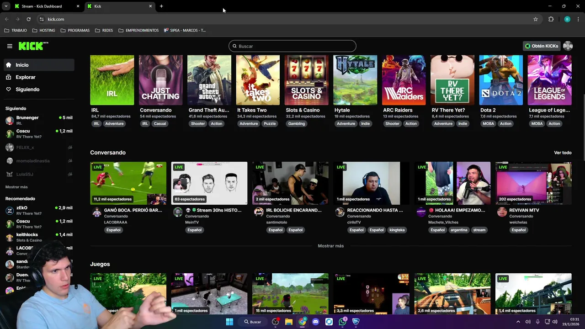Open the stream thumbnail with 202 espectadores
The image size is (585, 329).
[x=533, y=183]
